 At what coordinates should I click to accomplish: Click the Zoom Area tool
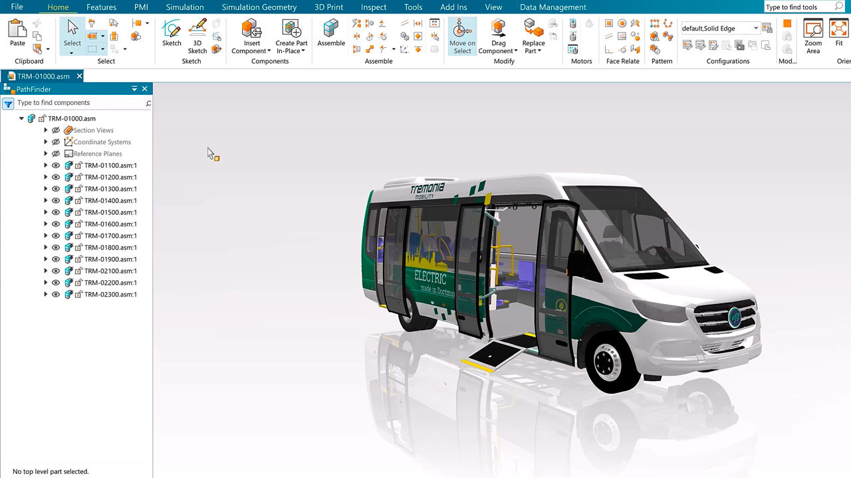[x=813, y=30]
